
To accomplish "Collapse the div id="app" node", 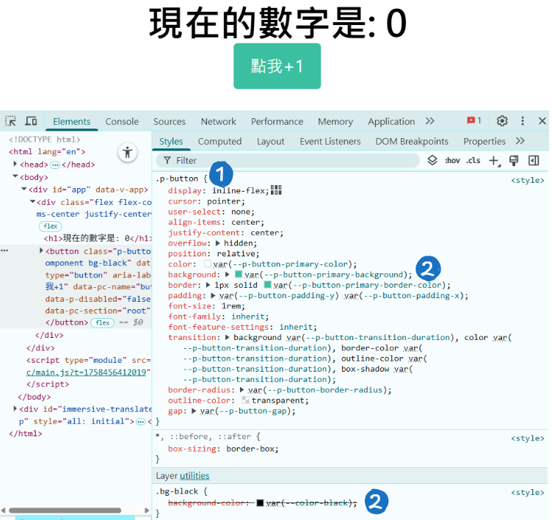I will pyautogui.click(x=24, y=189).
